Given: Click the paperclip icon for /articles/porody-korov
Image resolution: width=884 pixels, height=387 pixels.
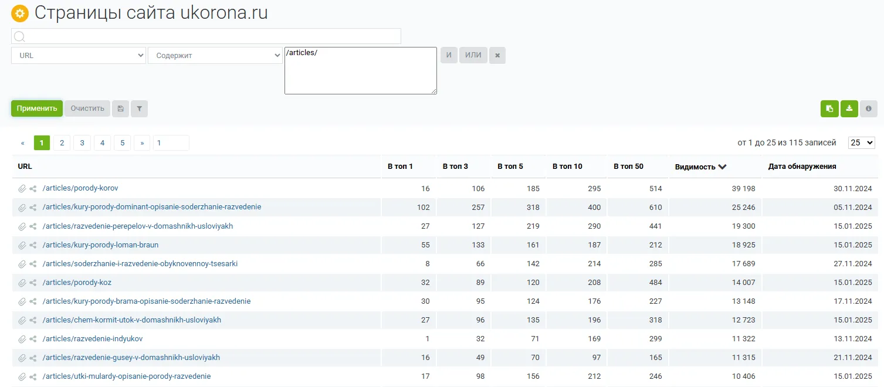Looking at the screenshot, I should point(22,189).
